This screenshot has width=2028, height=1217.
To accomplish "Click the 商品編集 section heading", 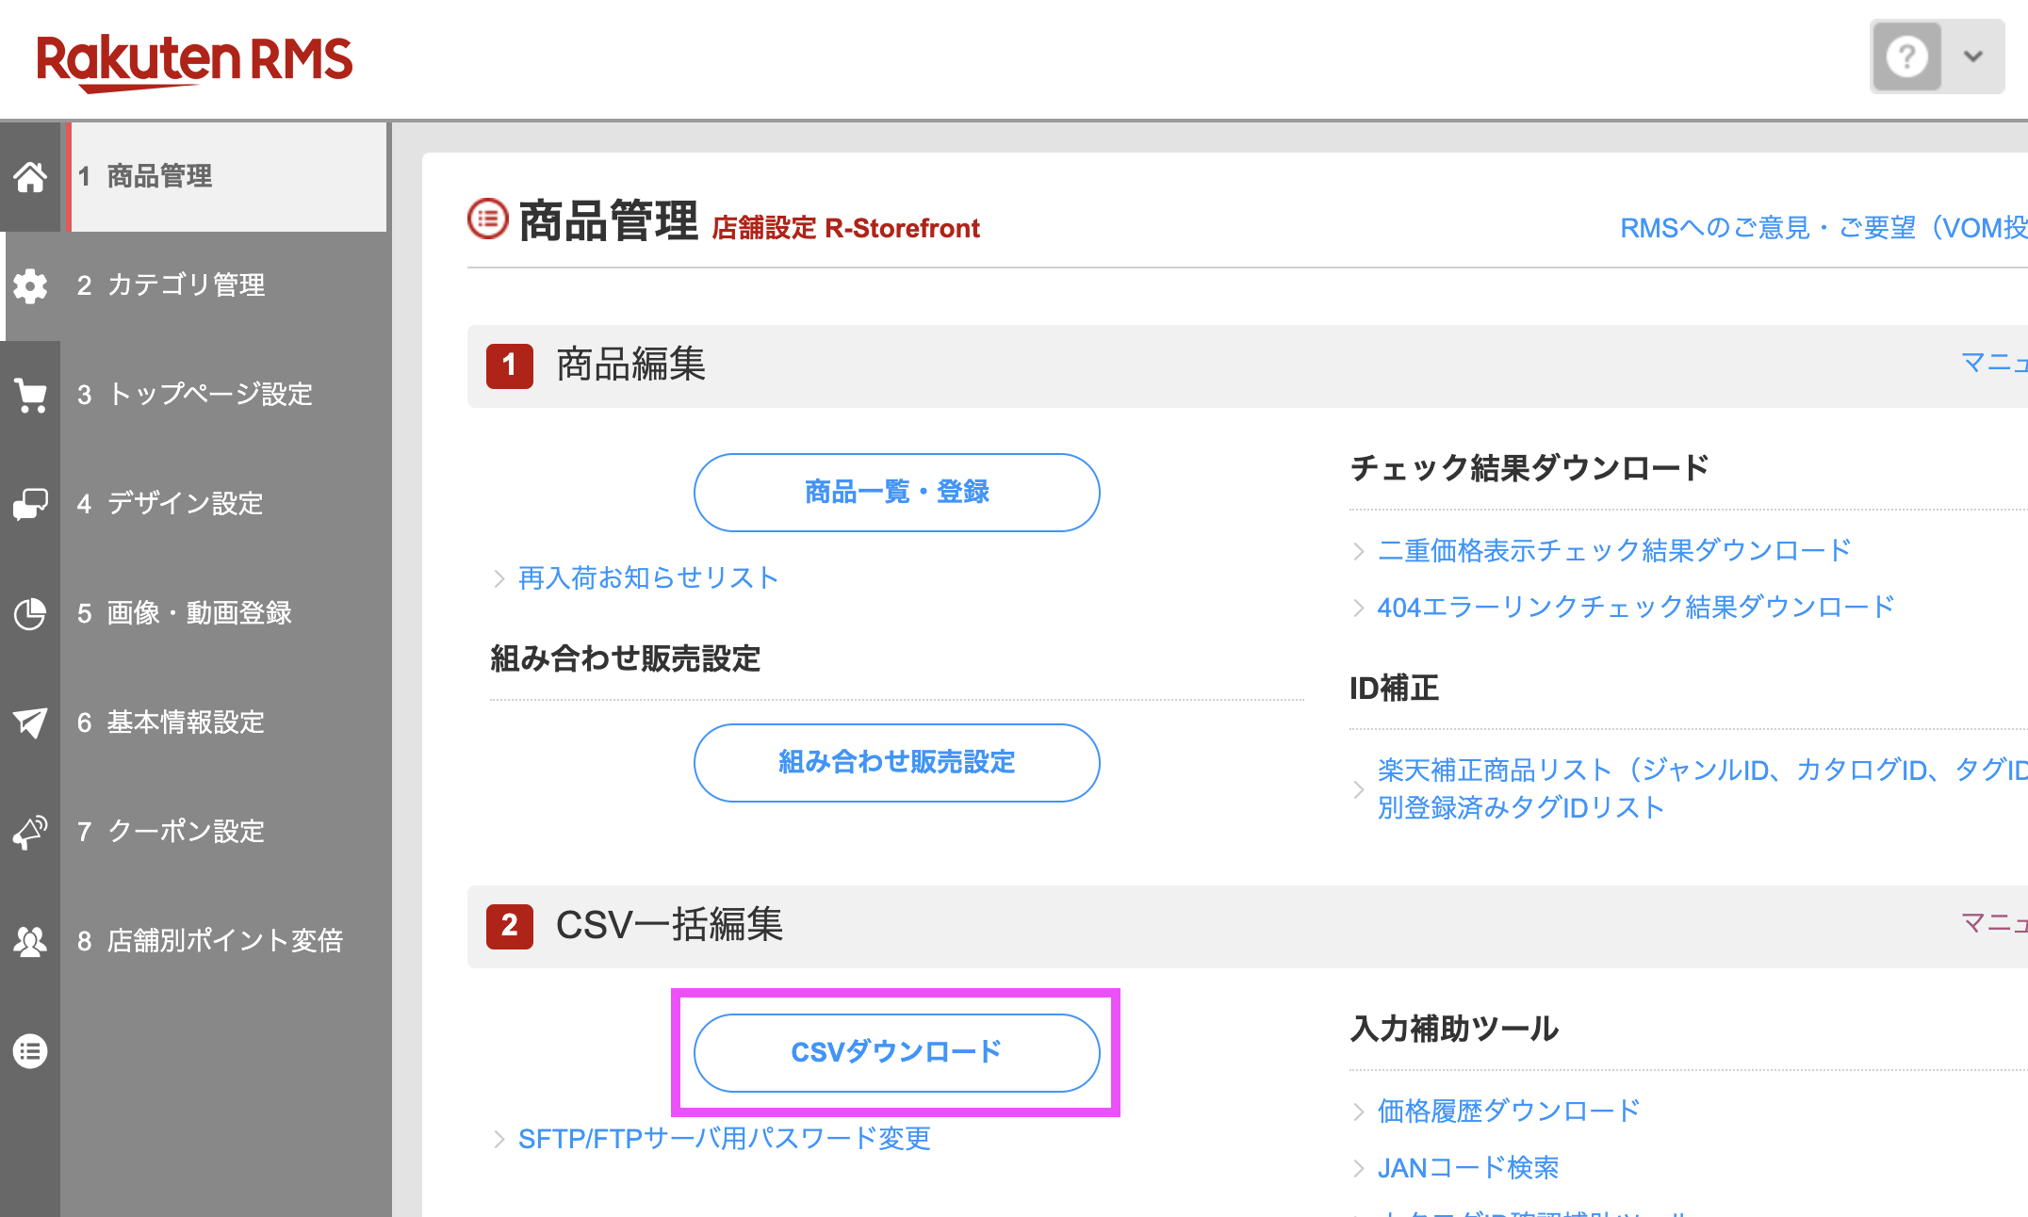I will coord(631,365).
